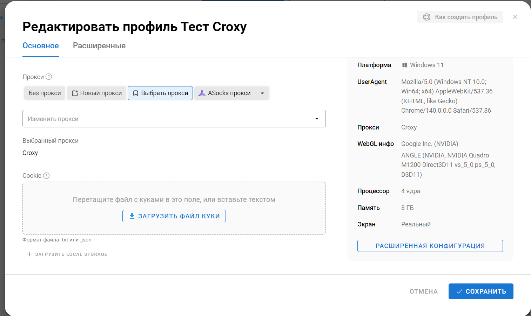Choose the Новый прокси option
The image size is (531, 316).
[97, 93]
